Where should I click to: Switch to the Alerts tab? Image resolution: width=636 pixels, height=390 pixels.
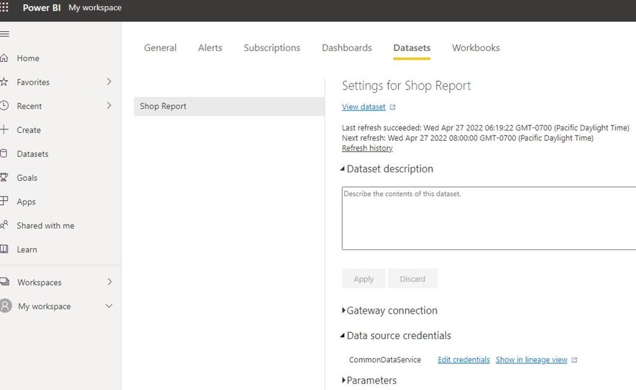pos(210,48)
